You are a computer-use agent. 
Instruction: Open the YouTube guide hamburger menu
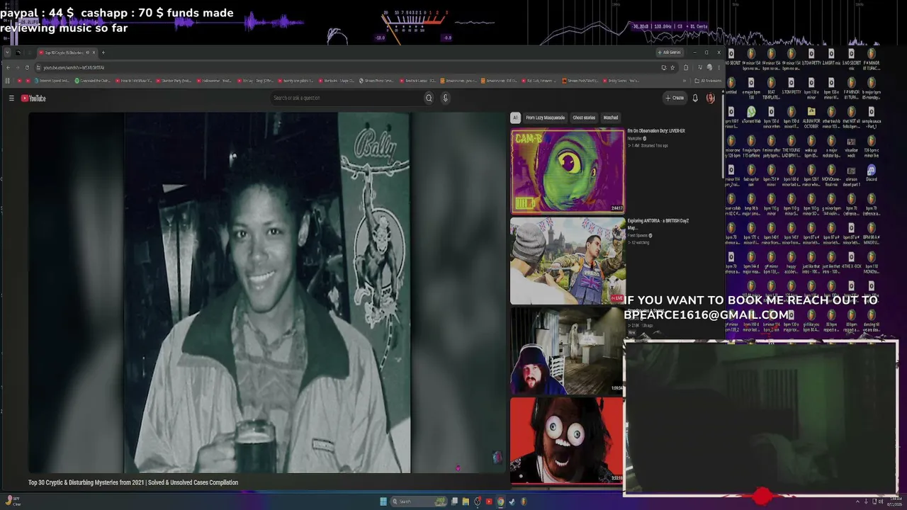pyautogui.click(x=11, y=98)
